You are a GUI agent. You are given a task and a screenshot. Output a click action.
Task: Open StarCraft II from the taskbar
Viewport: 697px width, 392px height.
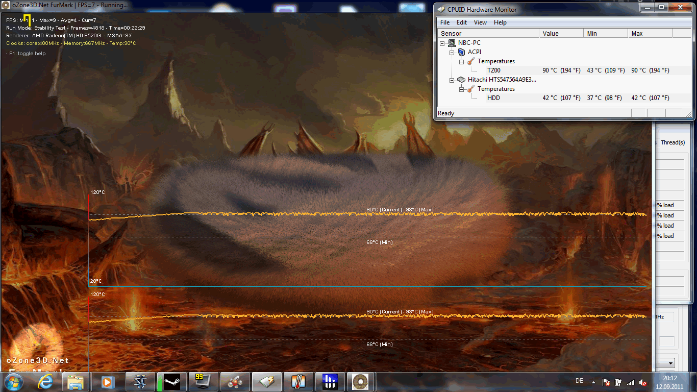(x=140, y=382)
